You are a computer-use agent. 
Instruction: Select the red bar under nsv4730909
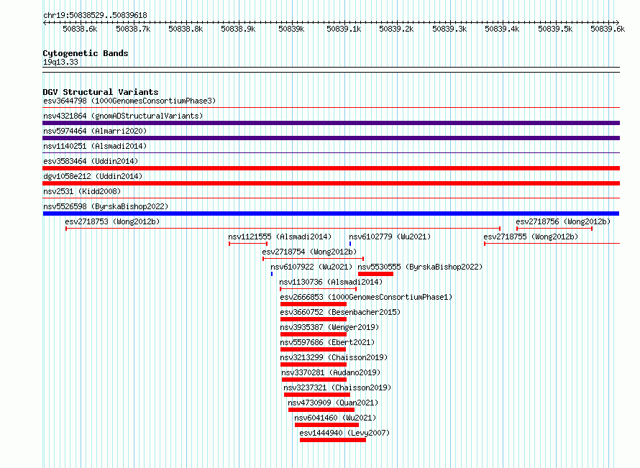click(x=321, y=410)
